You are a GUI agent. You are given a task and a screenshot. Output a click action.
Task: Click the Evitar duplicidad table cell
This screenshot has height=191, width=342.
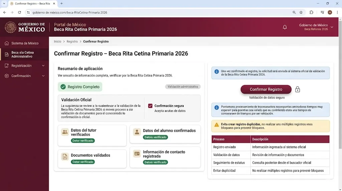(x=231, y=171)
